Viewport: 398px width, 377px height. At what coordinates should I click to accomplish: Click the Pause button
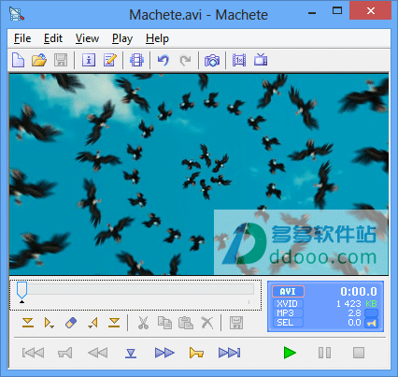click(324, 353)
